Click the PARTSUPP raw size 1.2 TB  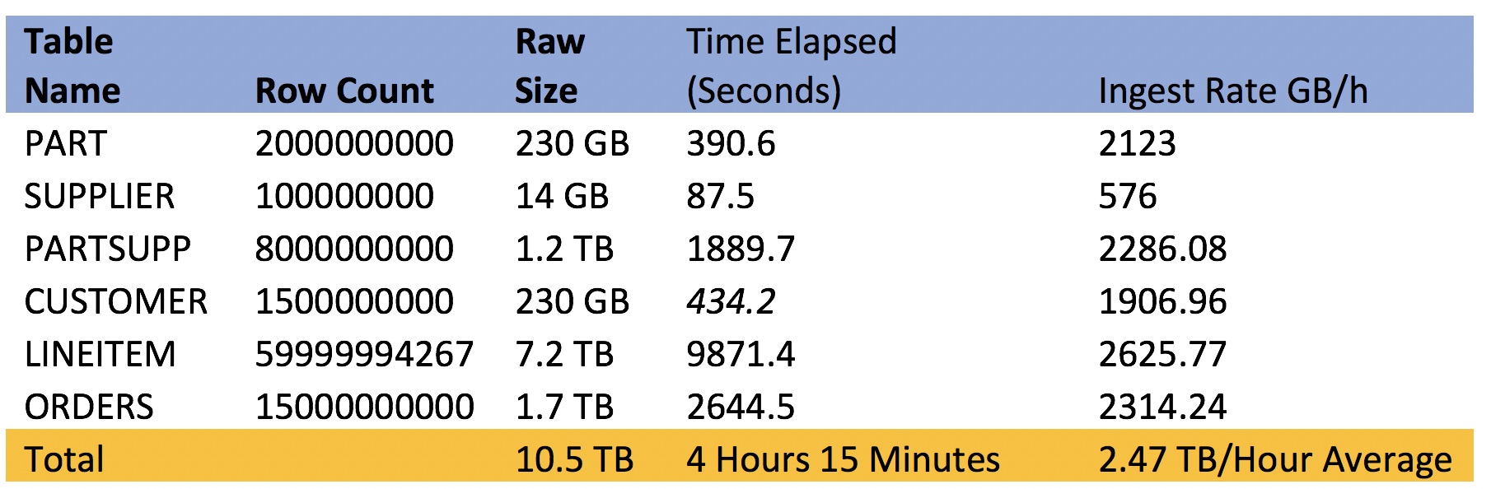[x=564, y=249]
